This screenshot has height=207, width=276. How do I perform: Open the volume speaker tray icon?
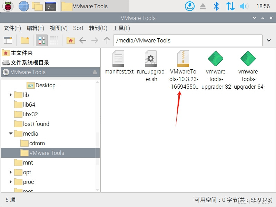click(x=244, y=6)
